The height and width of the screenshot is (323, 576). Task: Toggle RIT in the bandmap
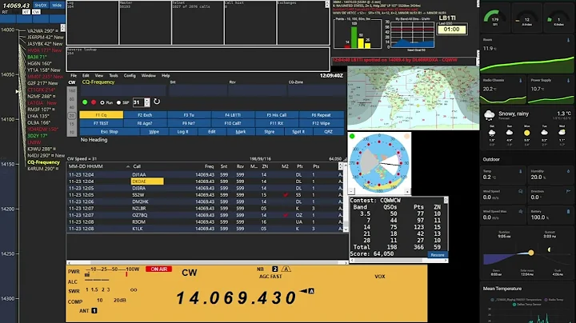[5, 12]
